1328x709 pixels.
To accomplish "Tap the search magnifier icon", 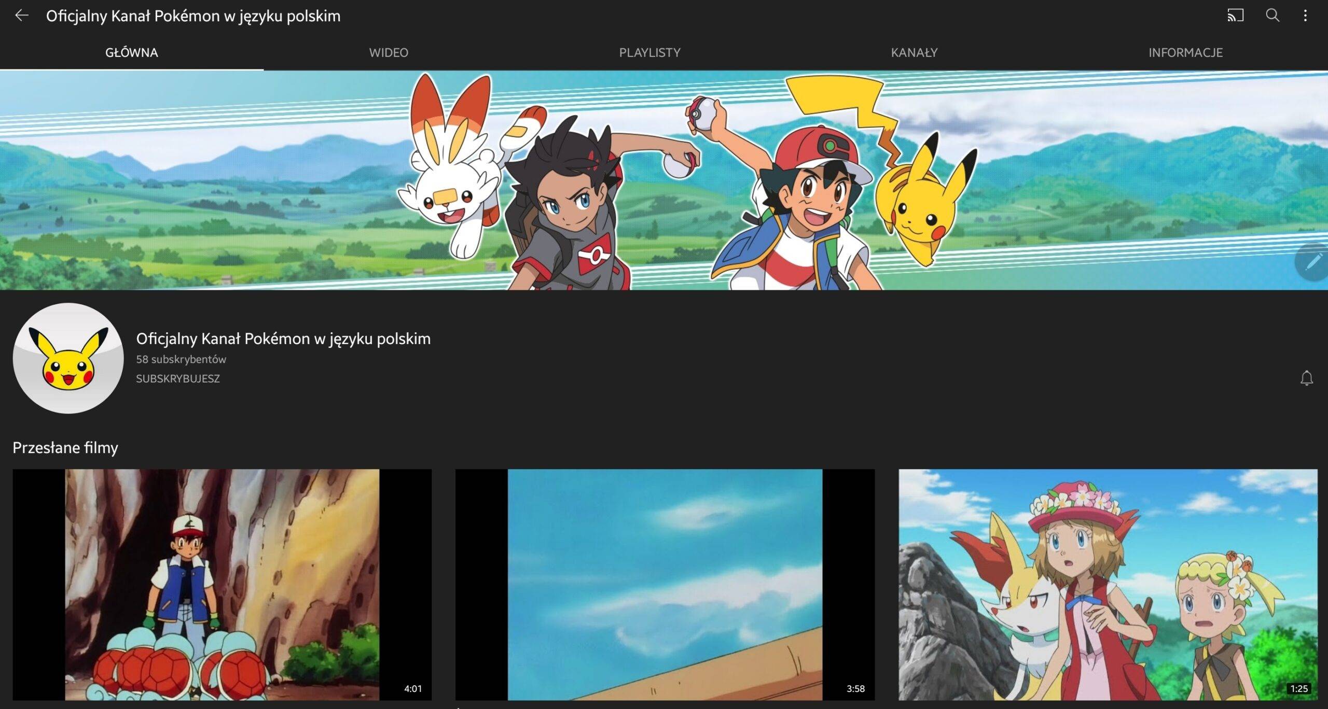I will (x=1272, y=16).
